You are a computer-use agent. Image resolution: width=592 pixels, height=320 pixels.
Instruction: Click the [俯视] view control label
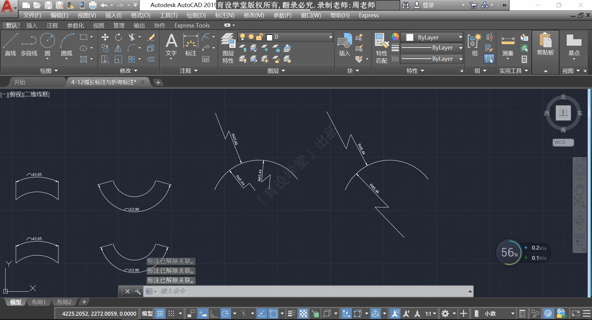pyautogui.click(x=16, y=94)
